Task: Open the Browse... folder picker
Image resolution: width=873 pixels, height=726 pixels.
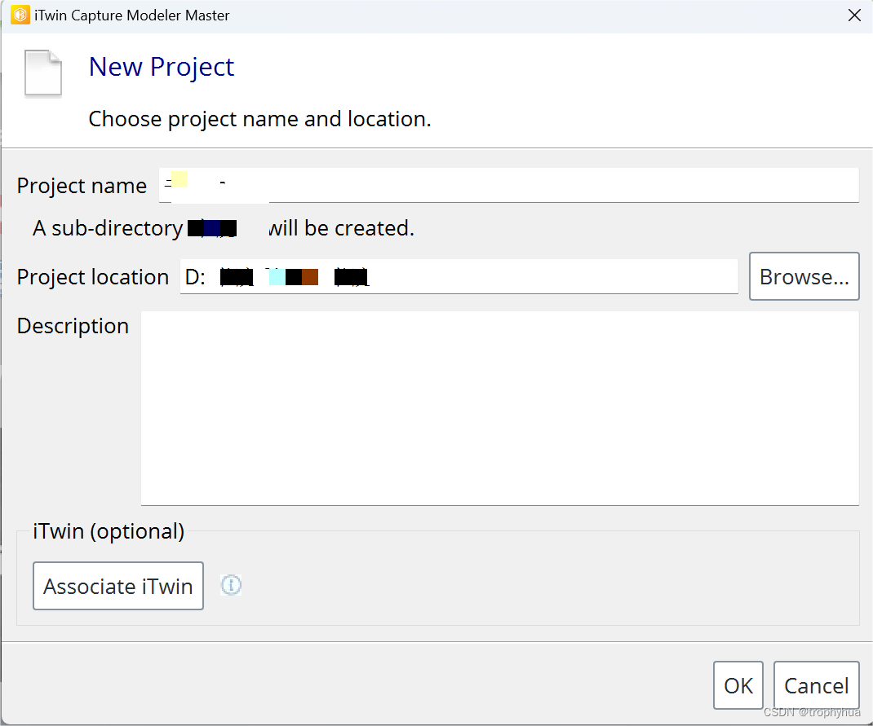Action: (804, 276)
